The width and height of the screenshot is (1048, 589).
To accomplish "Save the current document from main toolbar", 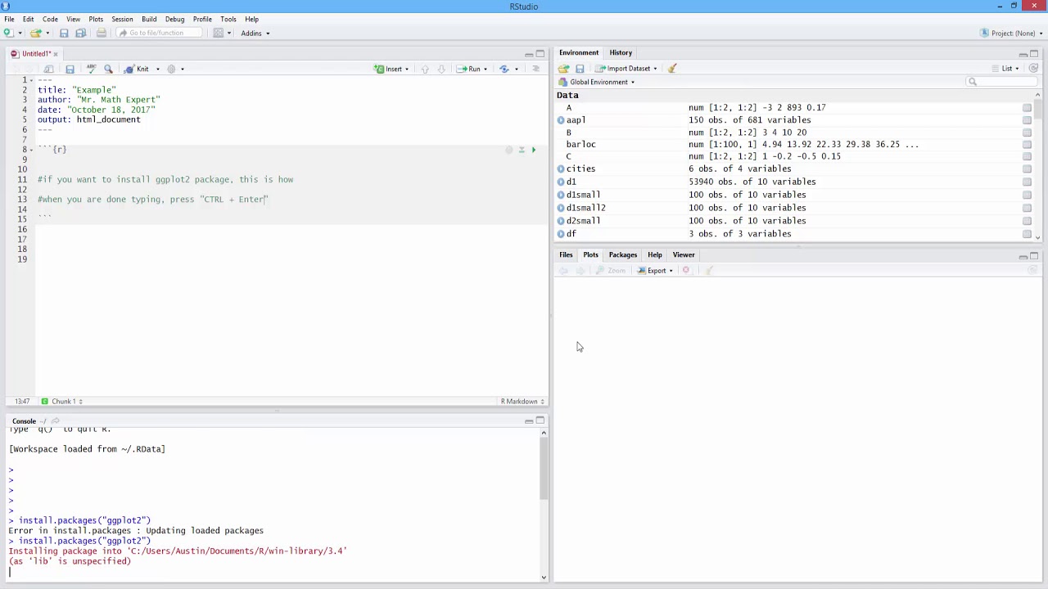I will coord(64,33).
